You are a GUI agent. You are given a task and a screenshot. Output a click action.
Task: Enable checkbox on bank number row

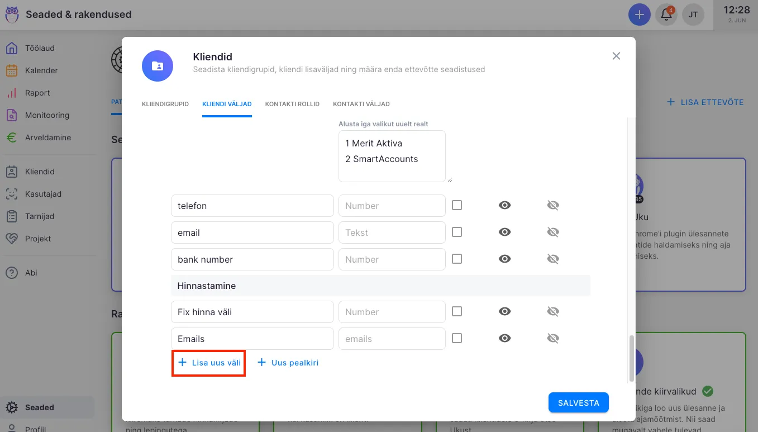pyautogui.click(x=457, y=259)
